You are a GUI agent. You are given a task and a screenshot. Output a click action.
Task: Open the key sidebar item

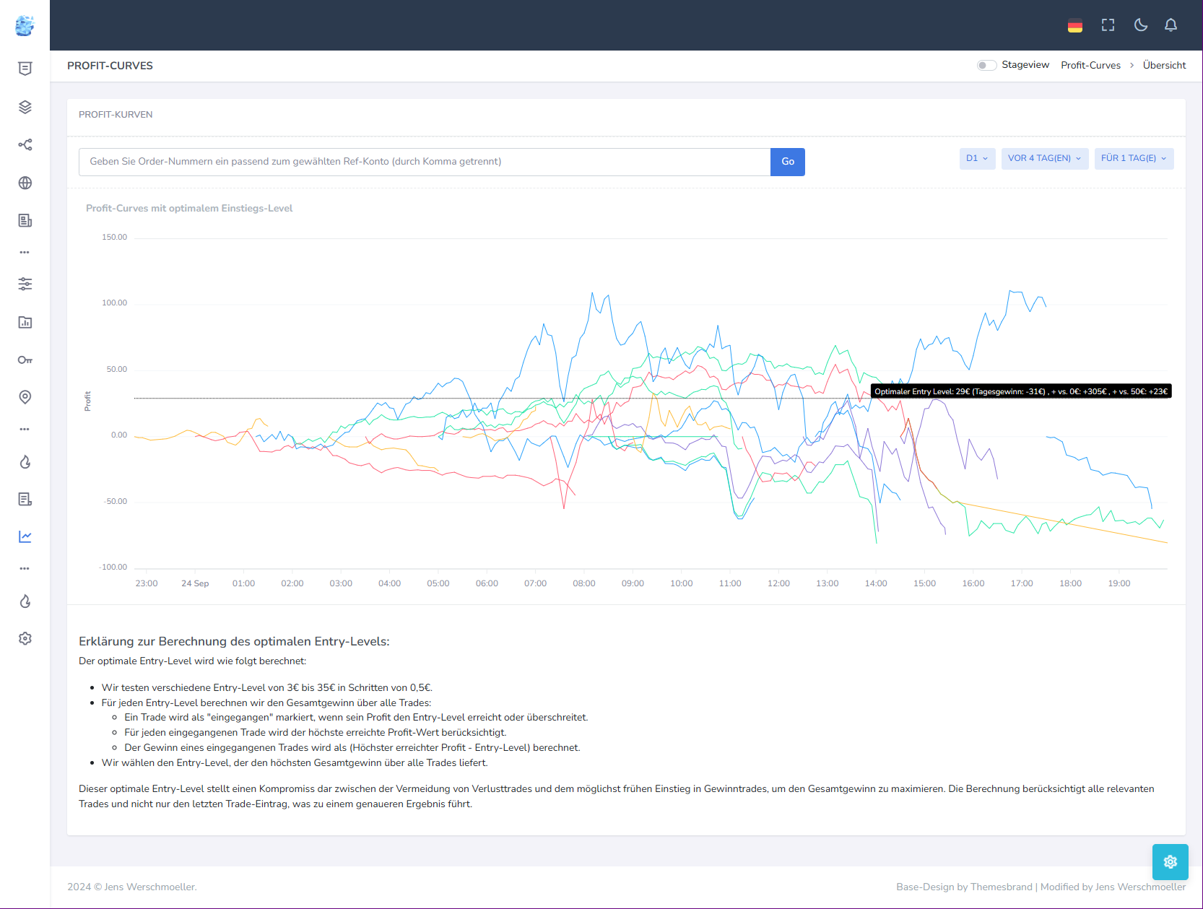pos(25,360)
